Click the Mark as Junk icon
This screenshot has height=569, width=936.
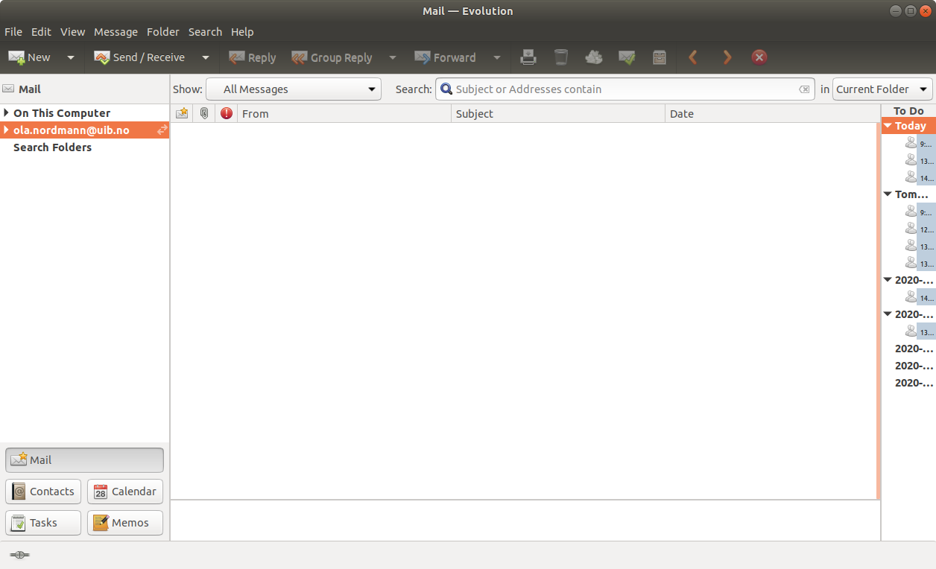[x=594, y=57]
